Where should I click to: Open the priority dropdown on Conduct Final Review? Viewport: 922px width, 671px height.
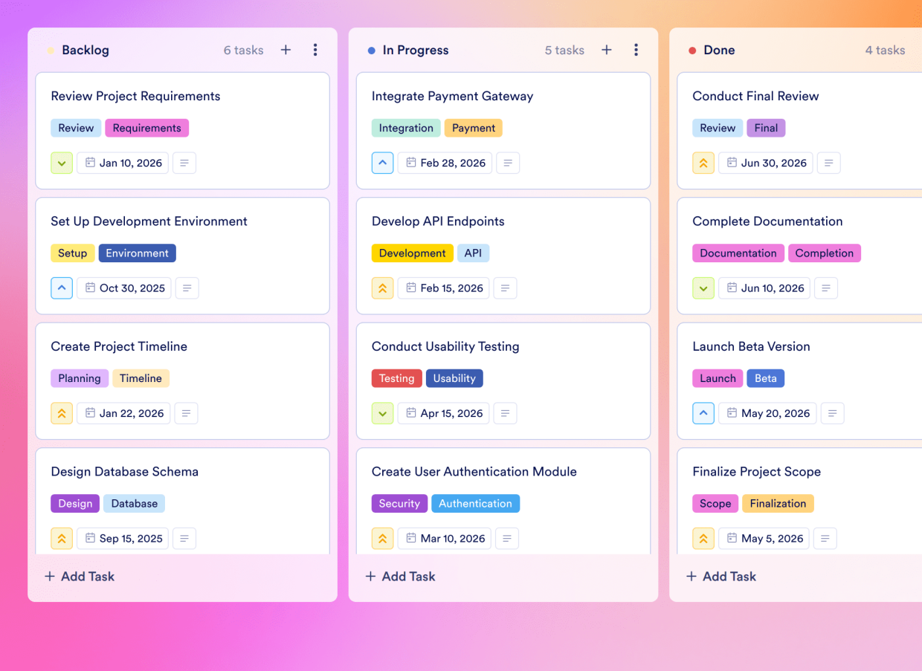click(703, 163)
